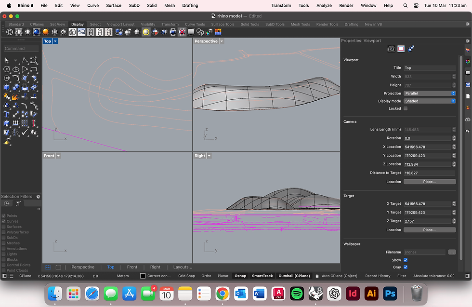Open the Display mode dropdown showing Shaded
Screen dimensions: 472x307
click(430, 101)
